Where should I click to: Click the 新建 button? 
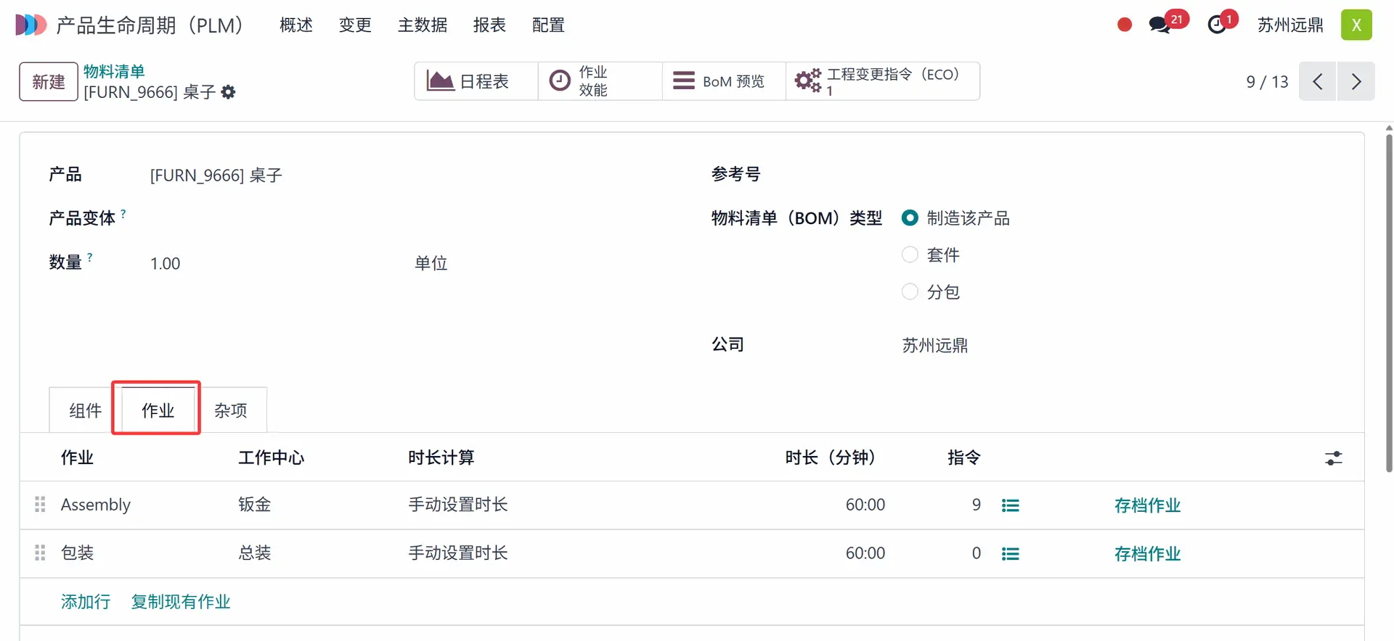click(x=49, y=82)
